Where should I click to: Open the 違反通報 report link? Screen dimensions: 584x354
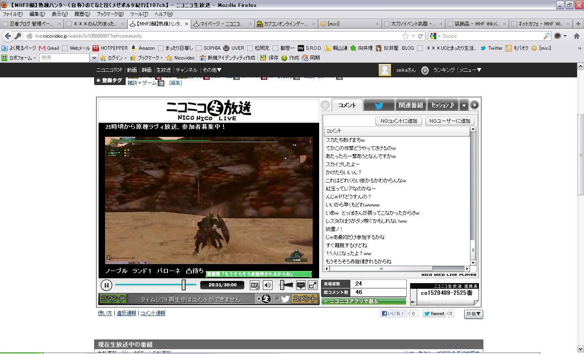click(x=127, y=313)
